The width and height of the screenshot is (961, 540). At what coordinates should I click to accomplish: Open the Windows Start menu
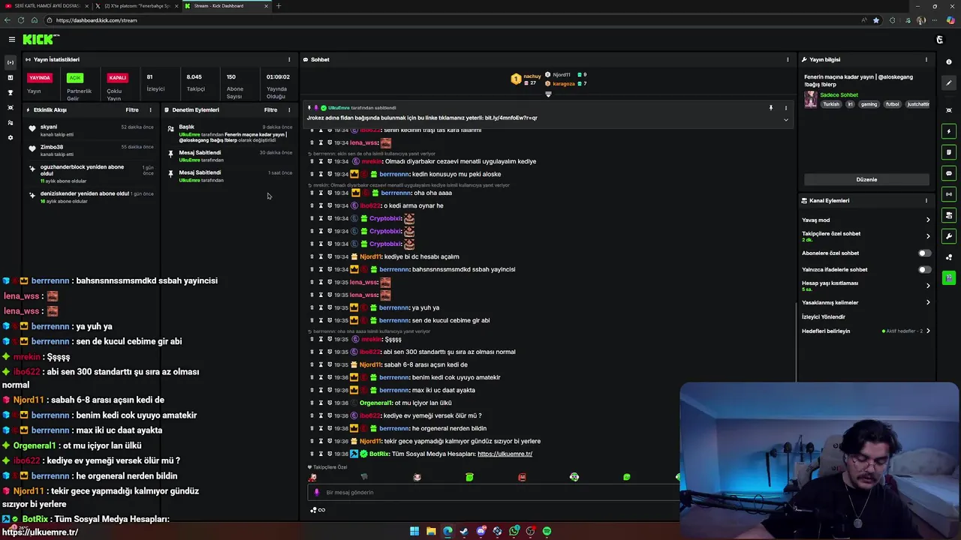[x=414, y=531]
